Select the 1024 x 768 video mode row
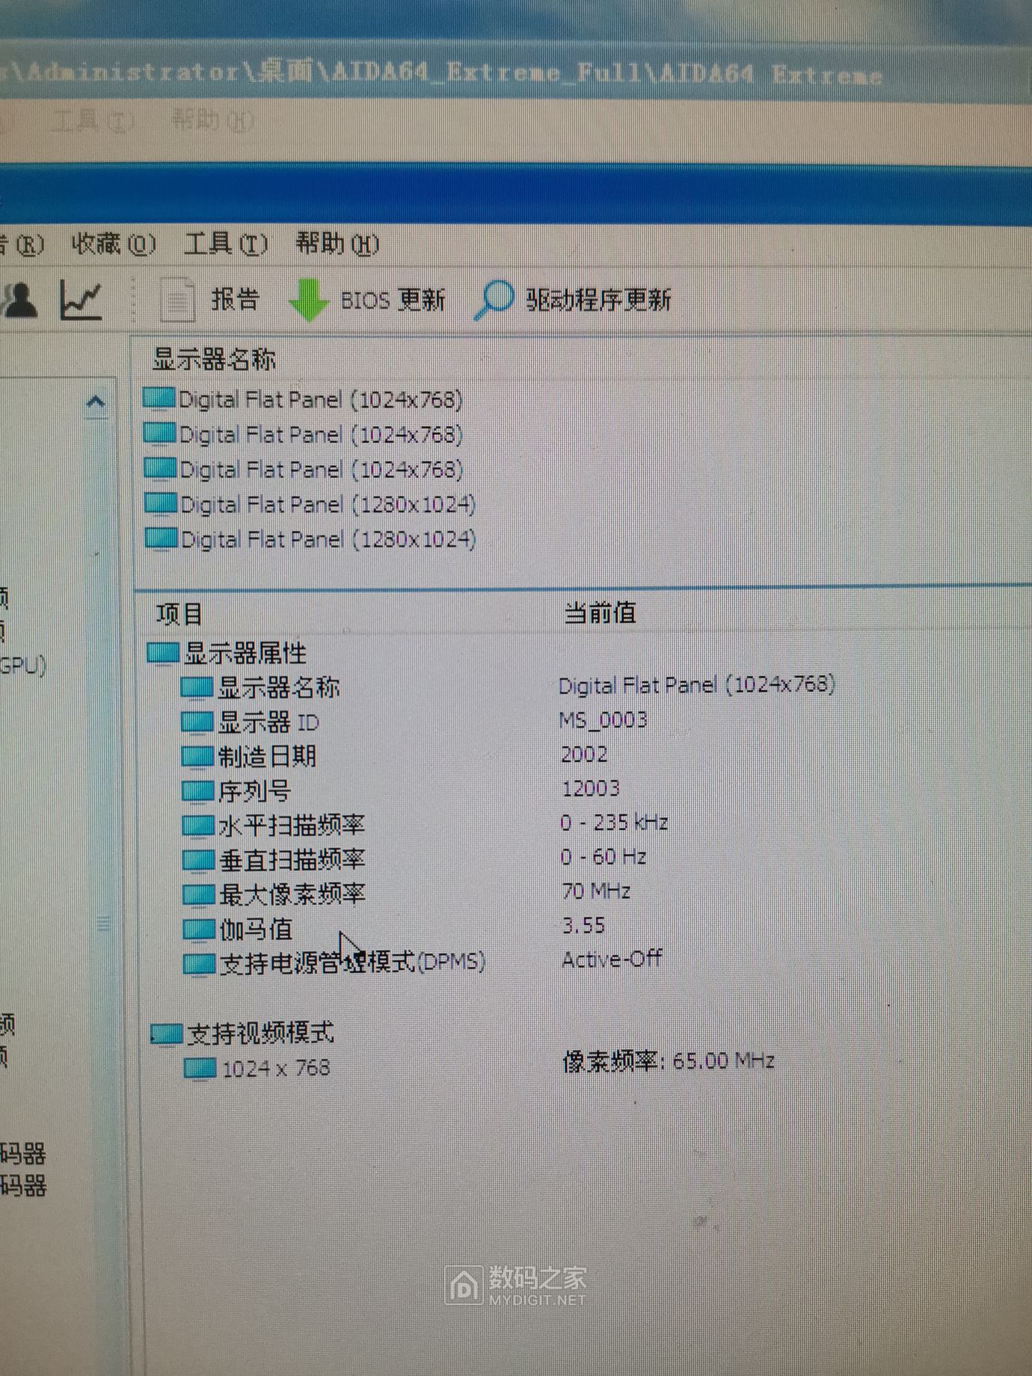 tap(257, 1069)
